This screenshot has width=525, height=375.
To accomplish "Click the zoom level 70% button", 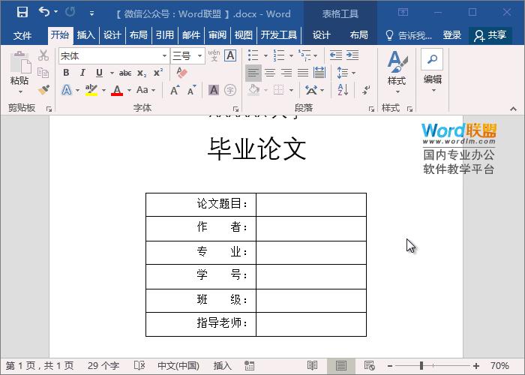I will 499,365.
